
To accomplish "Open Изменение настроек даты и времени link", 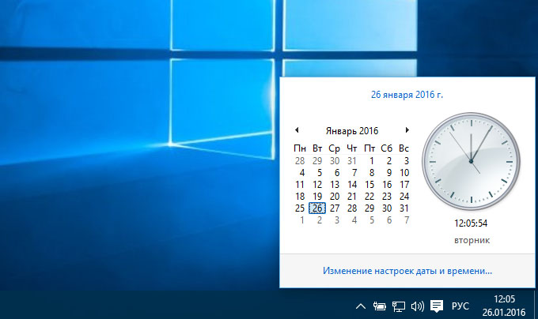I will pyautogui.click(x=407, y=271).
